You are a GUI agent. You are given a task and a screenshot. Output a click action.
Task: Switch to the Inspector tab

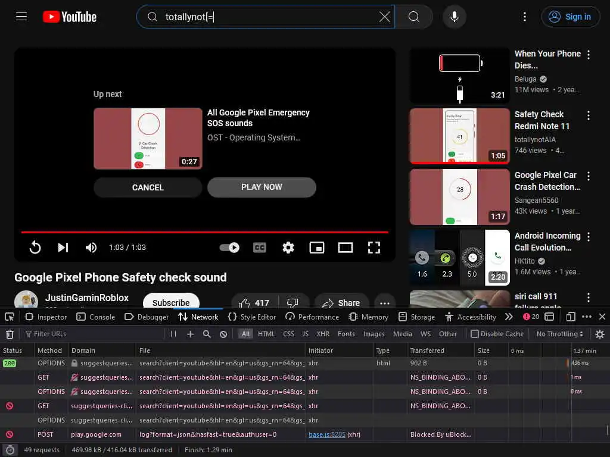point(46,317)
